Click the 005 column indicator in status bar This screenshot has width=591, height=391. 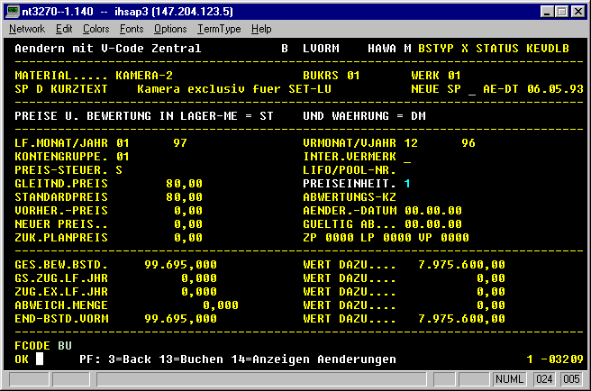point(571,379)
